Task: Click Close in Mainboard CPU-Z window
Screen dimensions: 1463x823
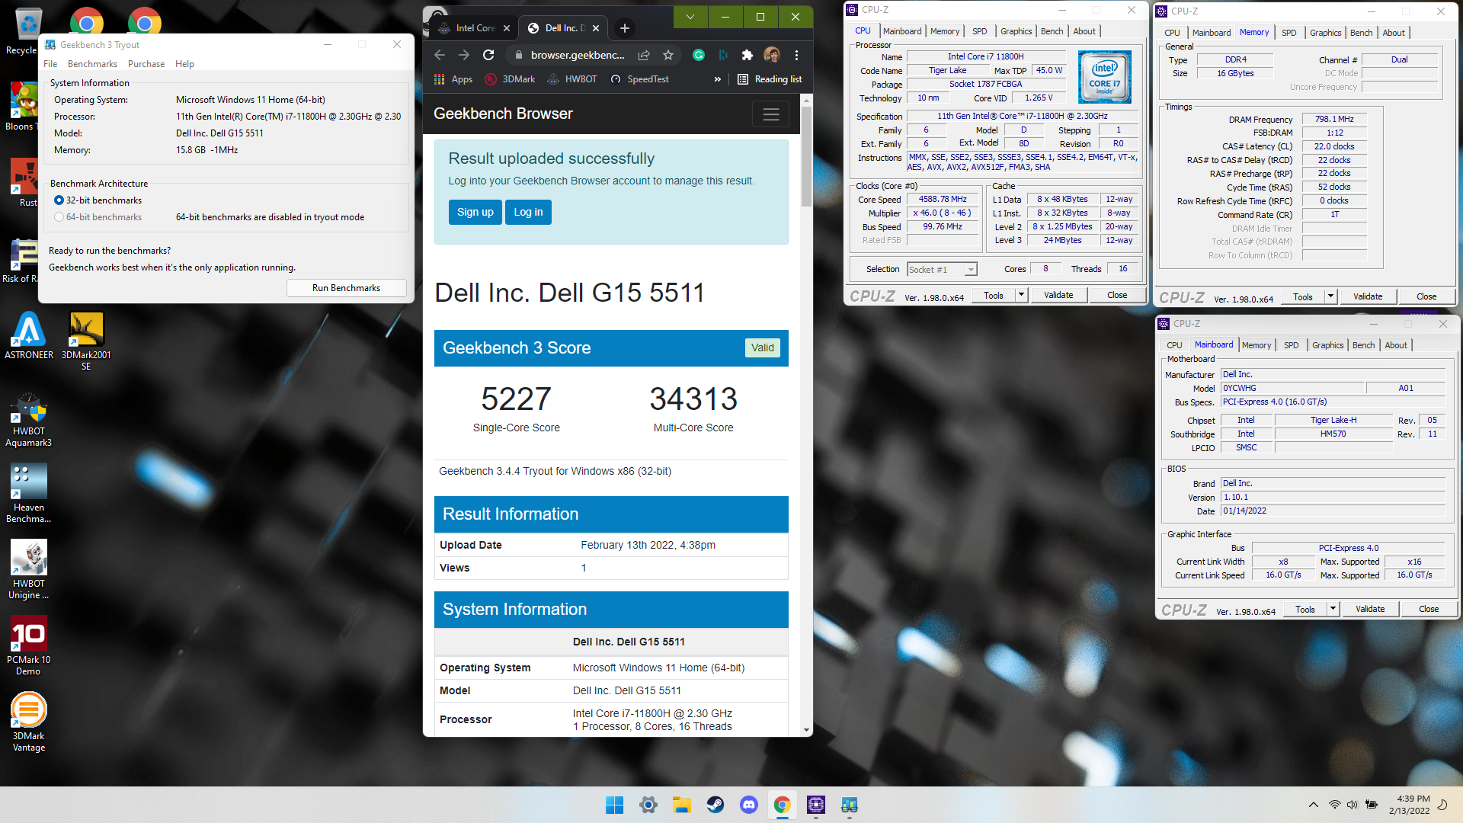Action: 1429,609
